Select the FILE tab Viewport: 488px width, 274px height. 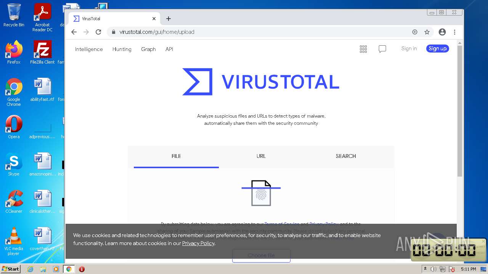point(176,156)
